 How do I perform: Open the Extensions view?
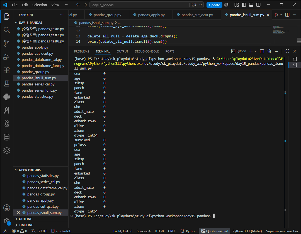click(6, 70)
